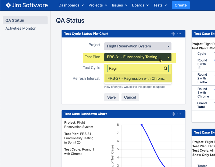Open the Project dropdown Flight Reservation System
This screenshot has height=167, width=215.
[138, 46]
